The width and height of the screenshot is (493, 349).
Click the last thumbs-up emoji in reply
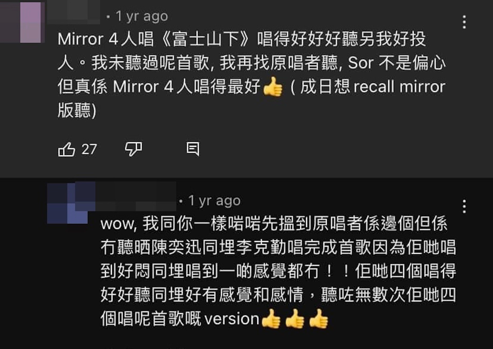[319, 319]
